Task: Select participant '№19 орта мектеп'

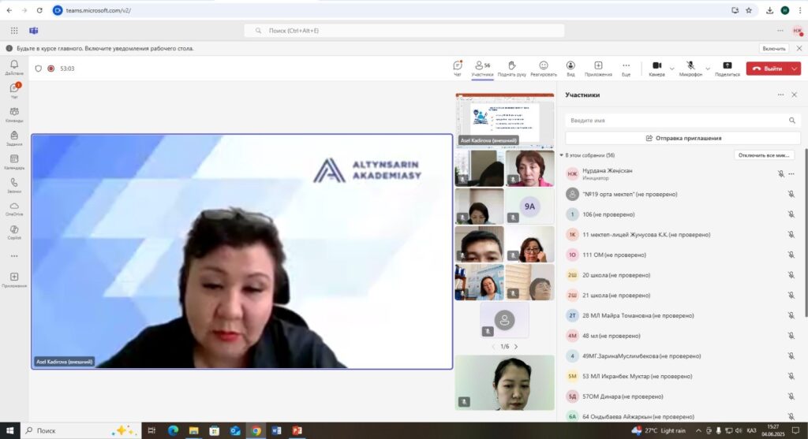Action: click(x=683, y=194)
